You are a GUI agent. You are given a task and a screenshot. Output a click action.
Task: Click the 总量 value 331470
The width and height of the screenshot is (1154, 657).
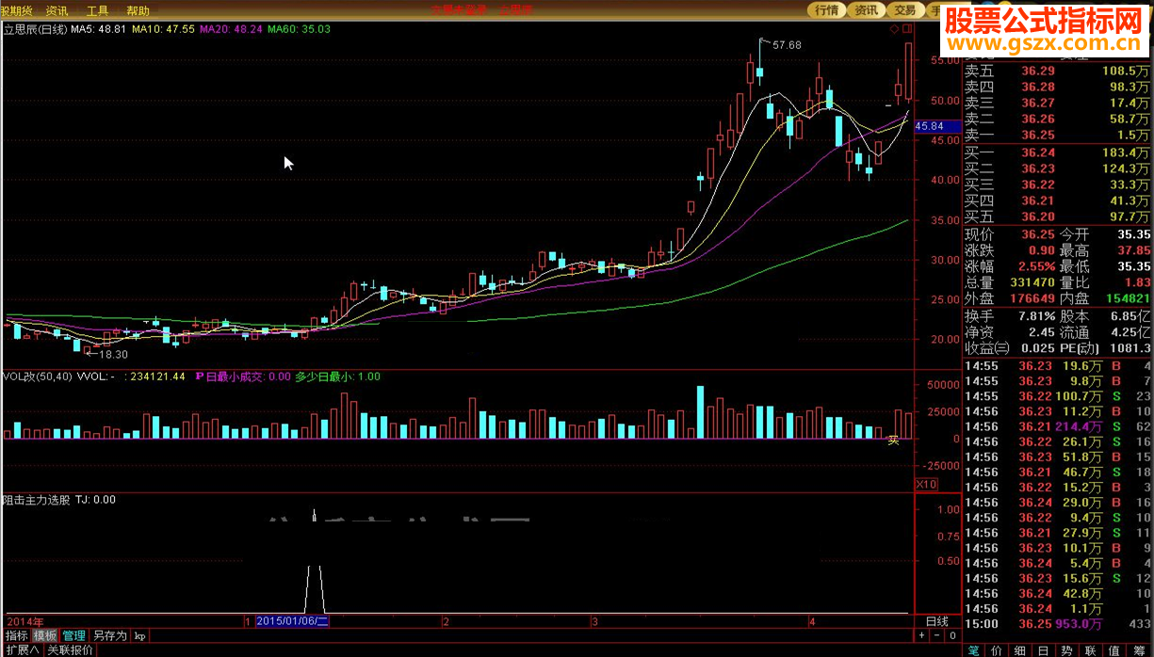click(1031, 282)
